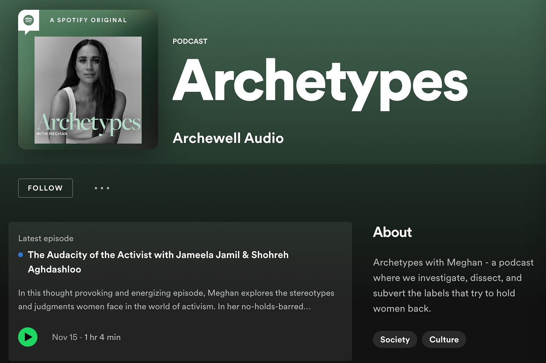Click 'A SPOTIFY ORIGINAL' text on cover

pos(88,20)
